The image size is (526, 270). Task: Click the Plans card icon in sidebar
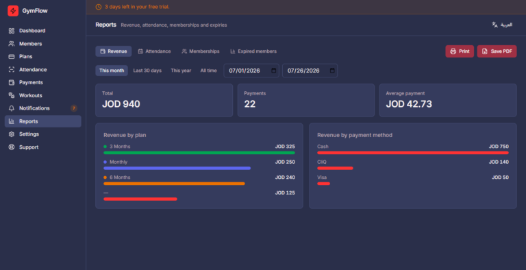(12, 57)
